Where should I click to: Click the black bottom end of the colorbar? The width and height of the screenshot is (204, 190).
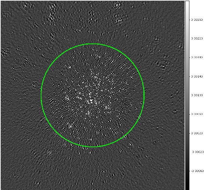pos(187,188)
